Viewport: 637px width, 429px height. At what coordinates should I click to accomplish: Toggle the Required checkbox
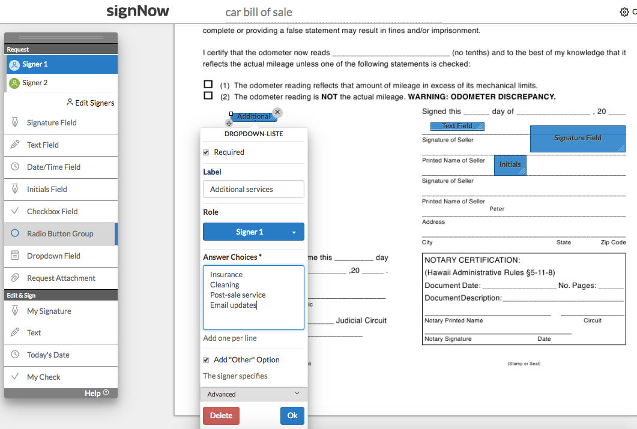pos(206,152)
